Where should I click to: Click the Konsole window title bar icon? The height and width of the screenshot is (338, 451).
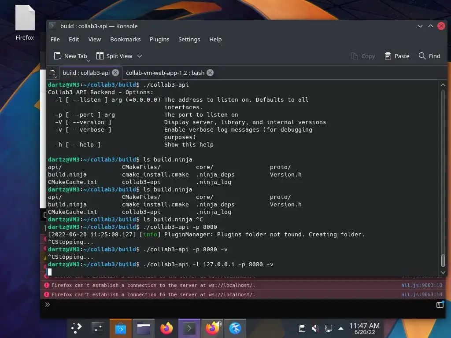pos(52,26)
